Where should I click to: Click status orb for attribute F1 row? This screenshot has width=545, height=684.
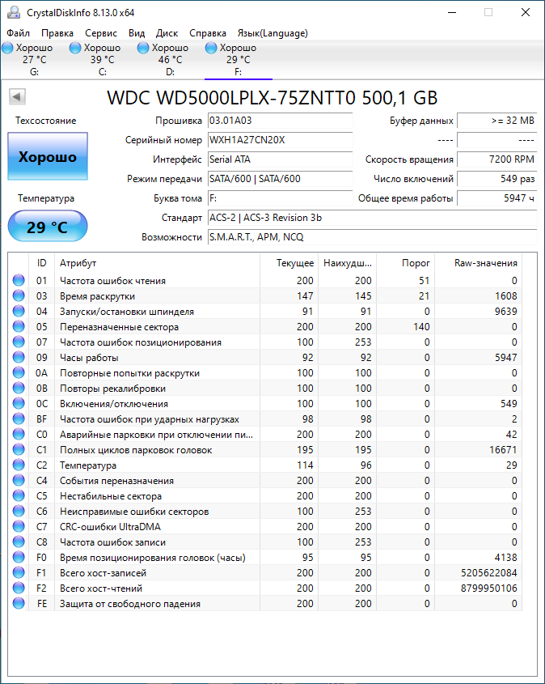coord(19,572)
